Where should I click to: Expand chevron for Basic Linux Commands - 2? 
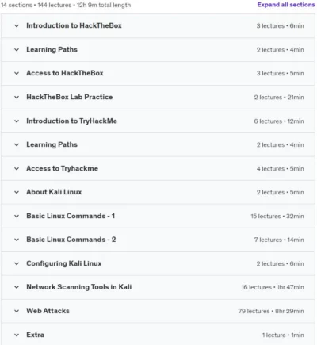pyautogui.click(x=17, y=240)
